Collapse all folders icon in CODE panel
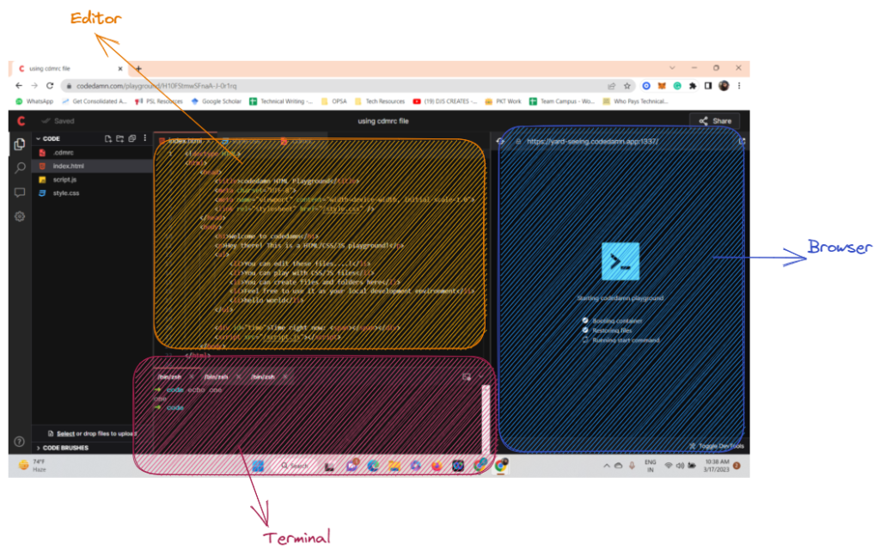The height and width of the screenshot is (556, 880). click(x=131, y=138)
